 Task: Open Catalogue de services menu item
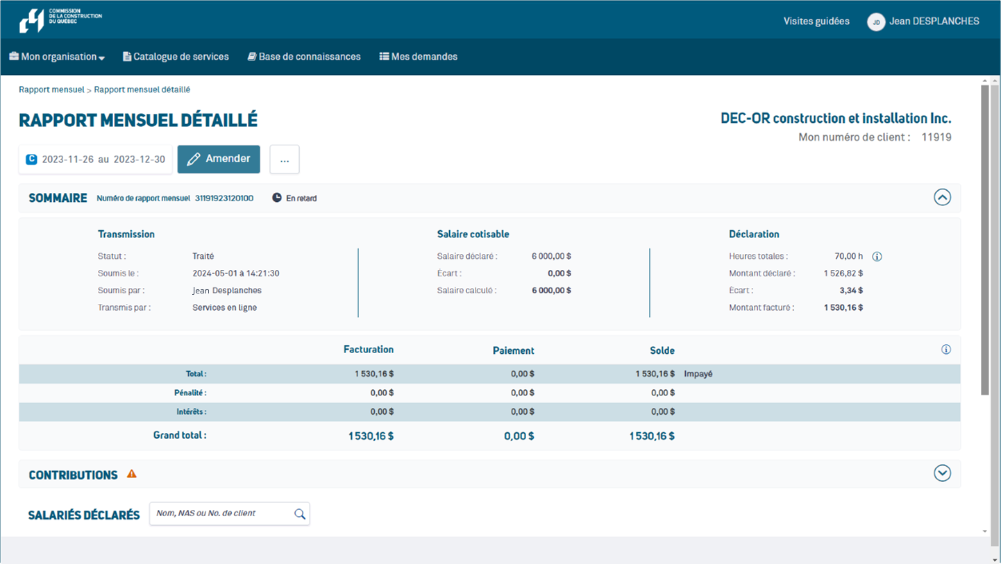pyautogui.click(x=176, y=57)
